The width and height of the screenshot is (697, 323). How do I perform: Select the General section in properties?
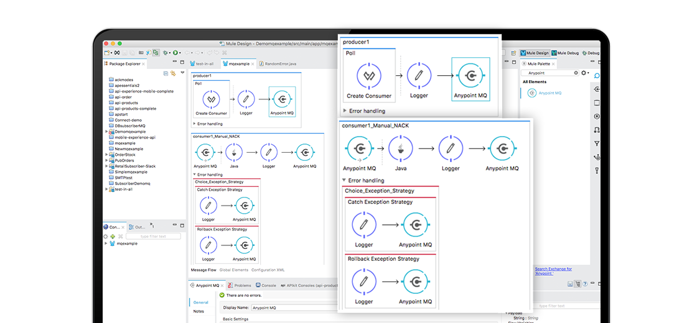coord(201,303)
